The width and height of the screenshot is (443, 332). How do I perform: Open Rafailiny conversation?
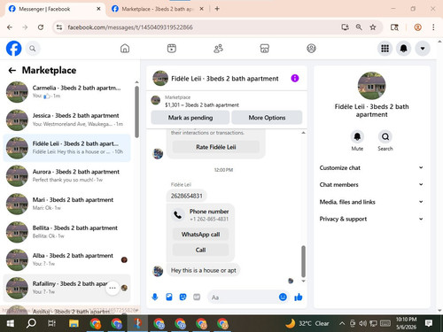click(66, 288)
